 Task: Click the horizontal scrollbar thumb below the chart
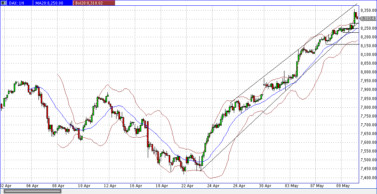[33, 191]
